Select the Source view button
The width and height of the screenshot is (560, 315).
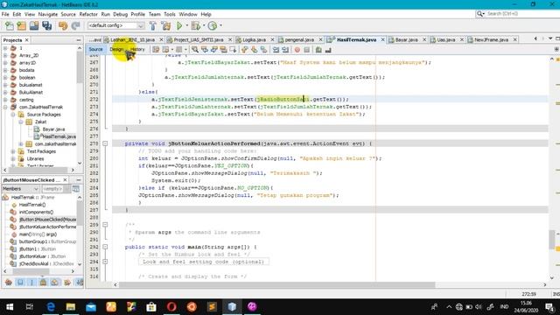click(x=95, y=49)
